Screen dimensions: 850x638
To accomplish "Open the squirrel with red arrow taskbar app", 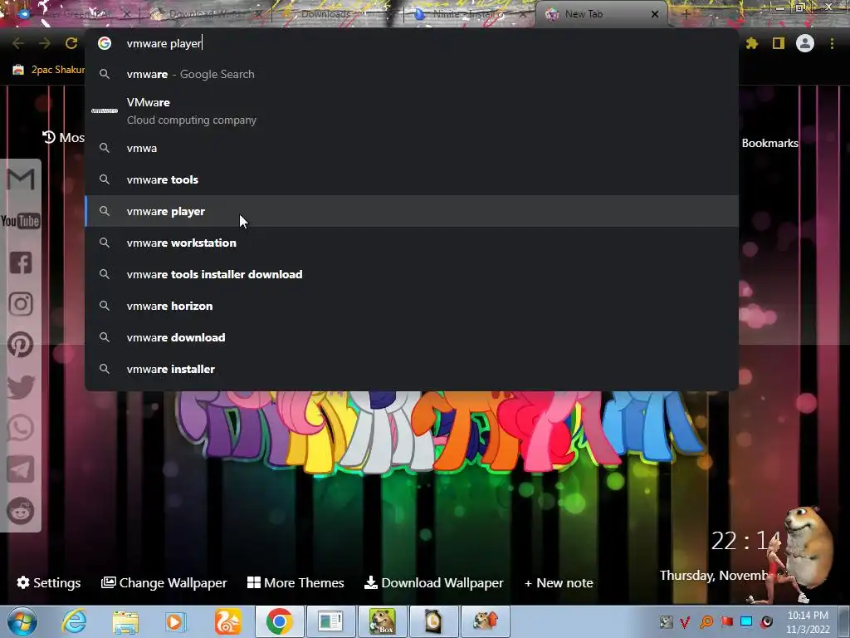I will point(485,621).
